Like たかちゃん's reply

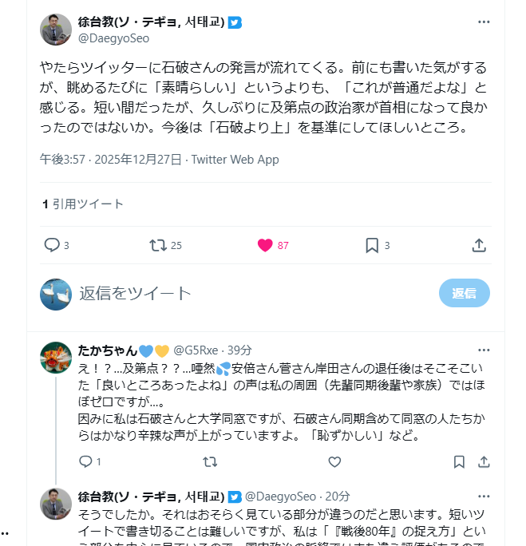334,461
